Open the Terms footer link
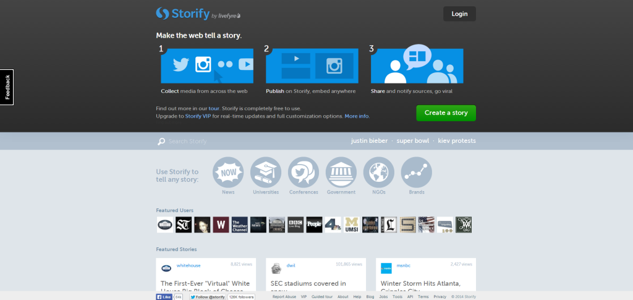633x300 pixels. coord(423,297)
